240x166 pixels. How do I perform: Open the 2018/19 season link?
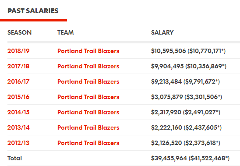[x=18, y=51]
